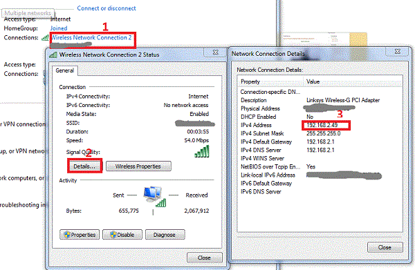Image resolution: width=415 pixels, height=270 pixels.
Task: Click the Signal Quality bars indicator
Action: (x=202, y=151)
